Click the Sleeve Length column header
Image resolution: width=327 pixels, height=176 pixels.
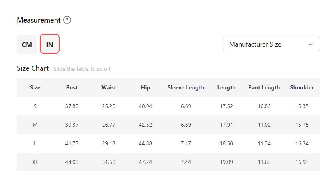[186, 88]
